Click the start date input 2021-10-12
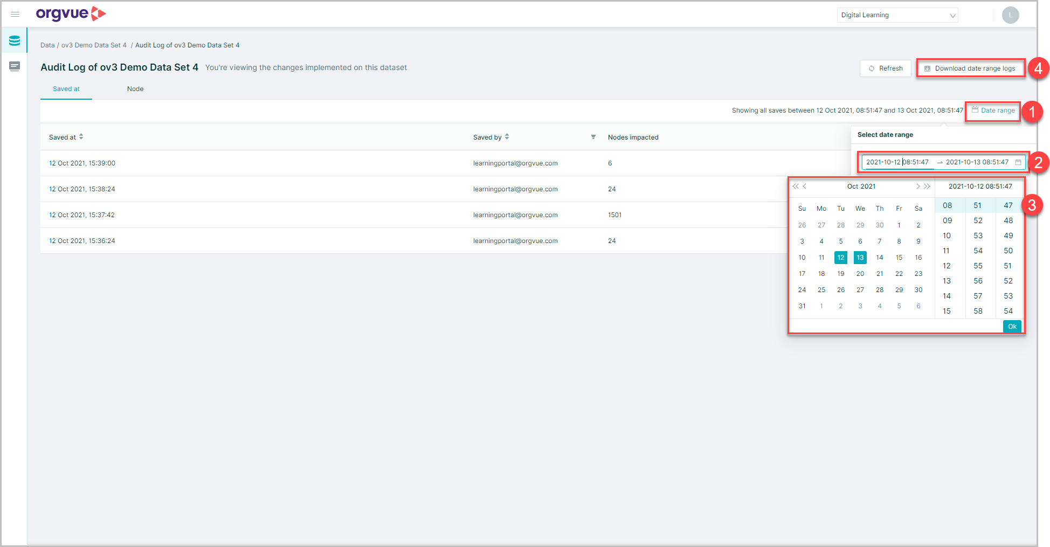 pyautogui.click(x=897, y=162)
